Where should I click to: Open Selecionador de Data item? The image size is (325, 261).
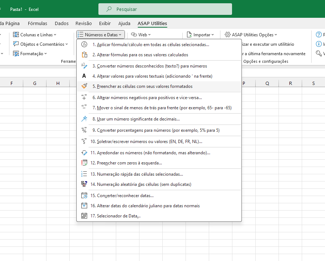point(159,216)
